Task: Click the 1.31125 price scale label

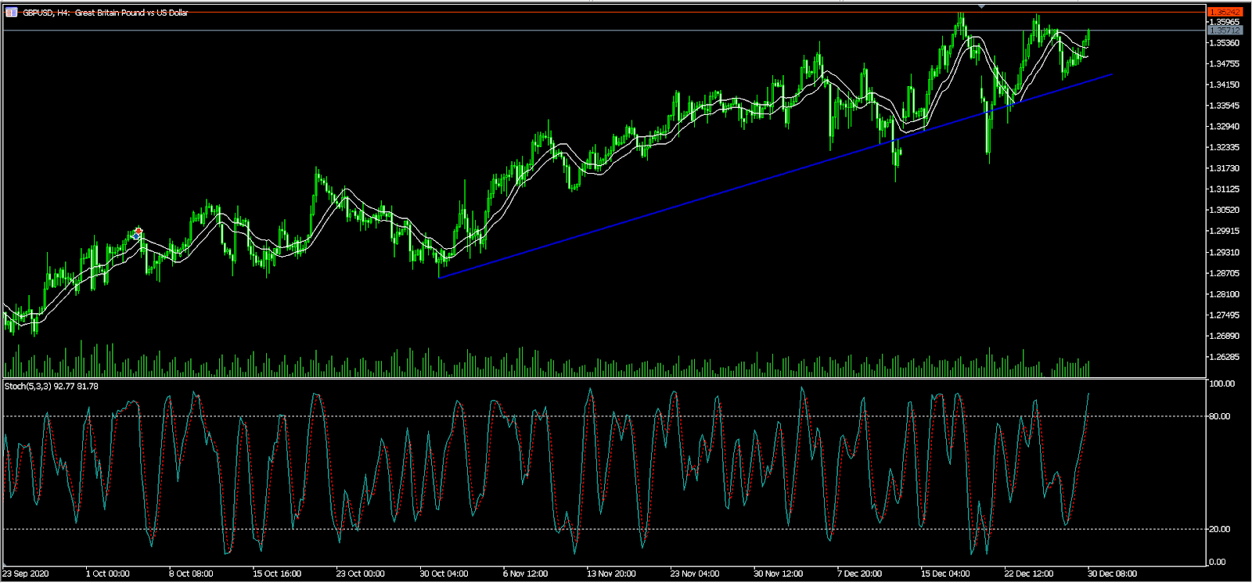Action: (1224, 189)
